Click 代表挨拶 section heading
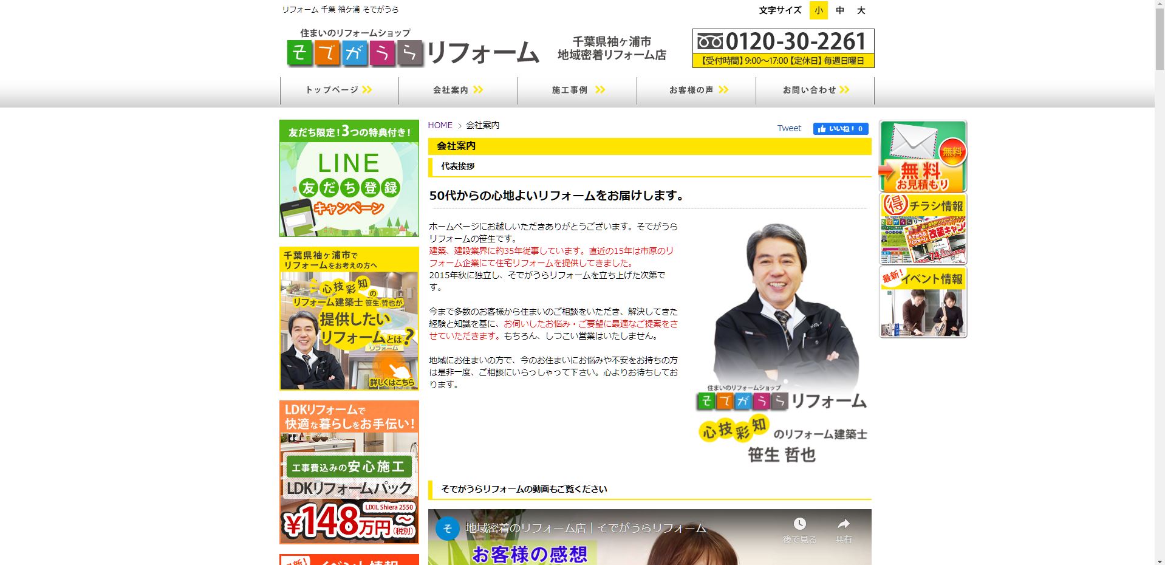The image size is (1165, 565). pos(458,166)
